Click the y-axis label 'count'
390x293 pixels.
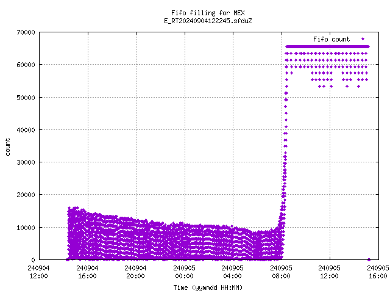click(x=8, y=147)
